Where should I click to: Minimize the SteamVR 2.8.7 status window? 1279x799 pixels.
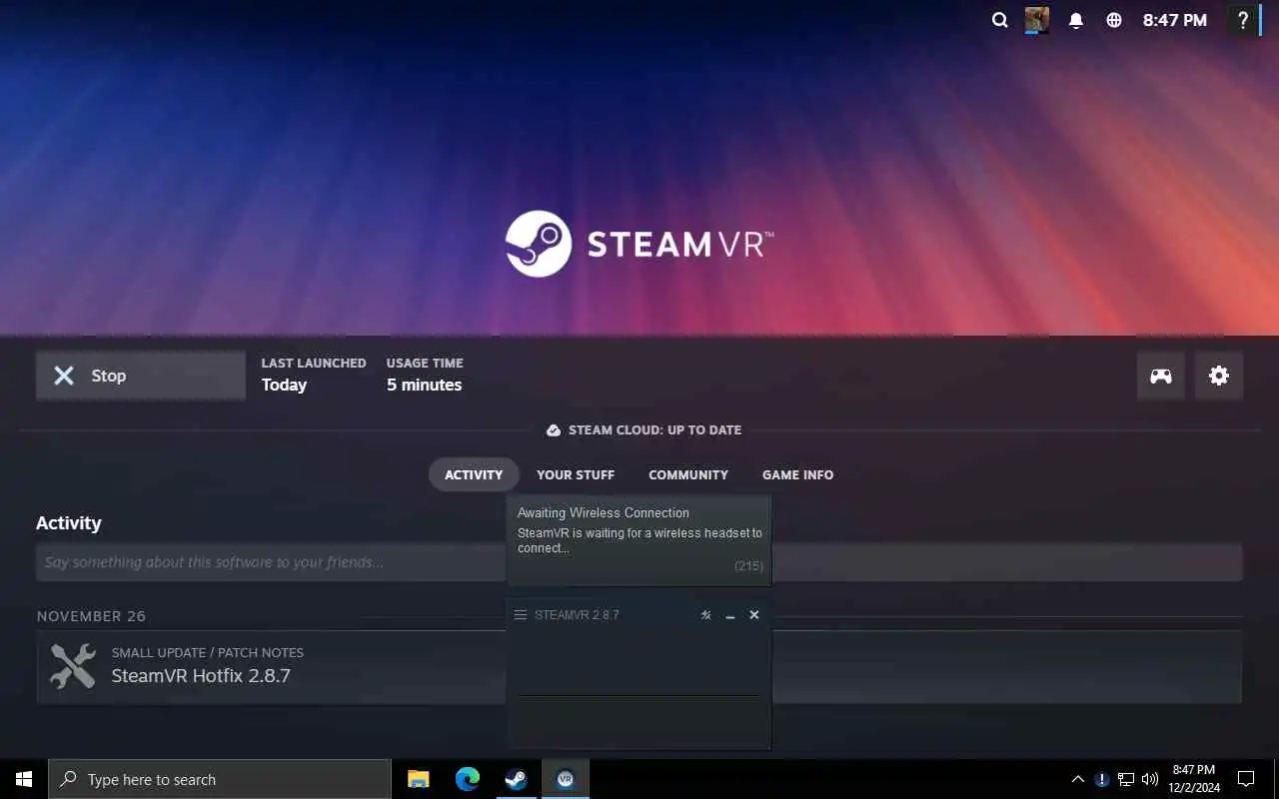(730, 615)
